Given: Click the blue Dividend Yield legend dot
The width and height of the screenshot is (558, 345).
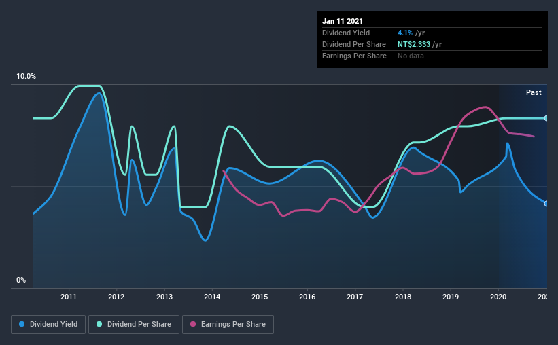Looking at the screenshot, I should coord(22,324).
